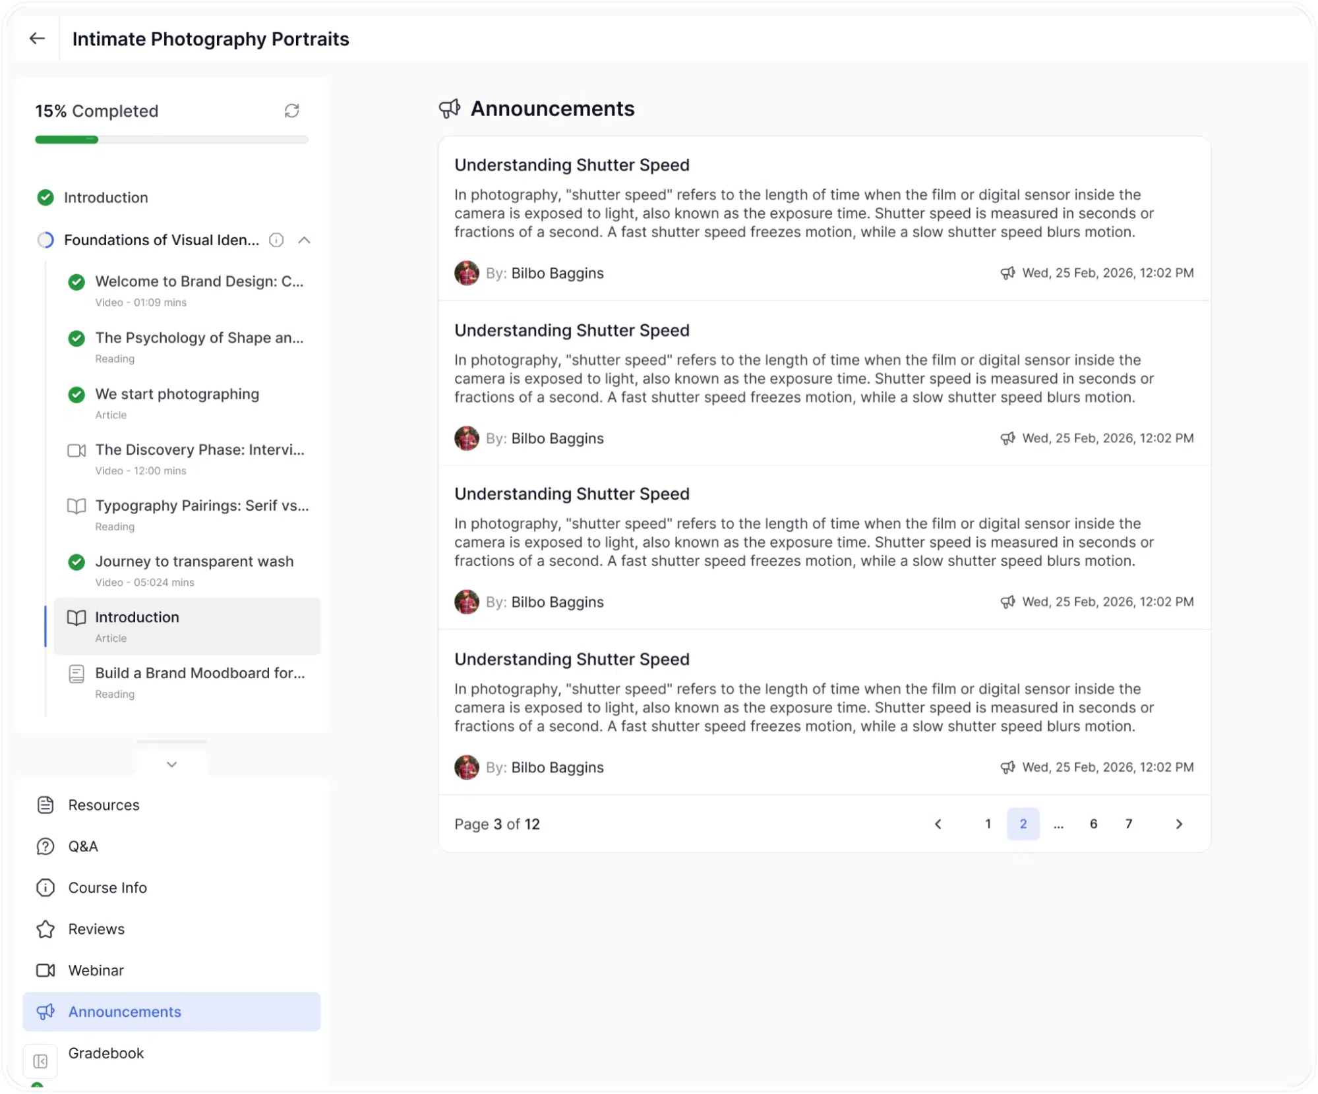
Task: Open the fourth Understanding Shutter Speed announcement
Action: point(572,660)
